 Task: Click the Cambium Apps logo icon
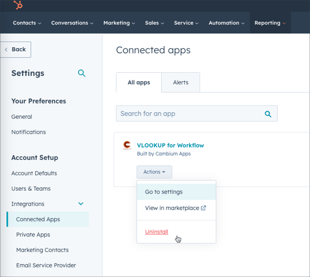tap(127, 146)
